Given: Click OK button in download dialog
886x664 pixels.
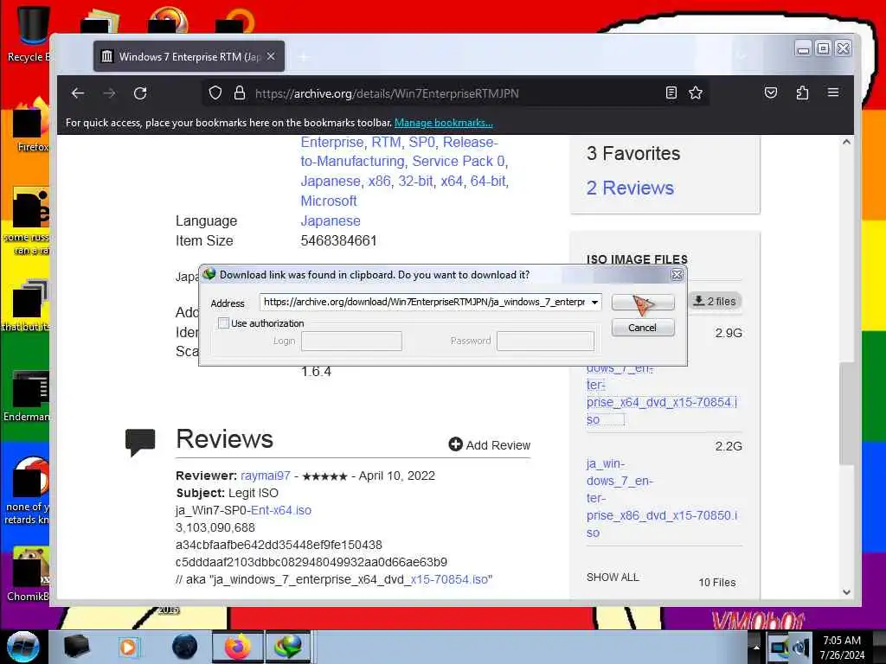Looking at the screenshot, I should (x=643, y=302).
